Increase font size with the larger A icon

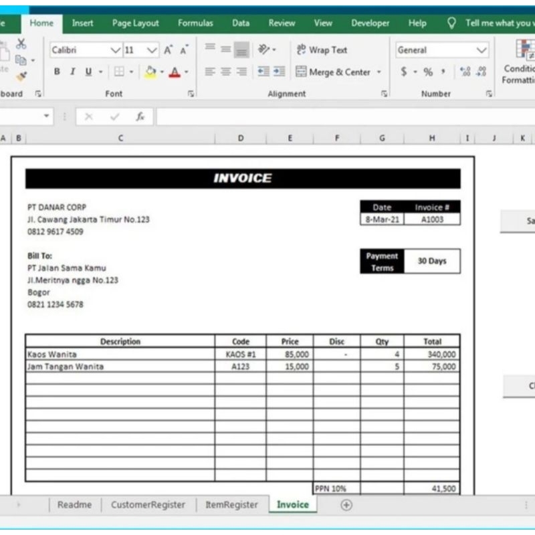tap(169, 50)
